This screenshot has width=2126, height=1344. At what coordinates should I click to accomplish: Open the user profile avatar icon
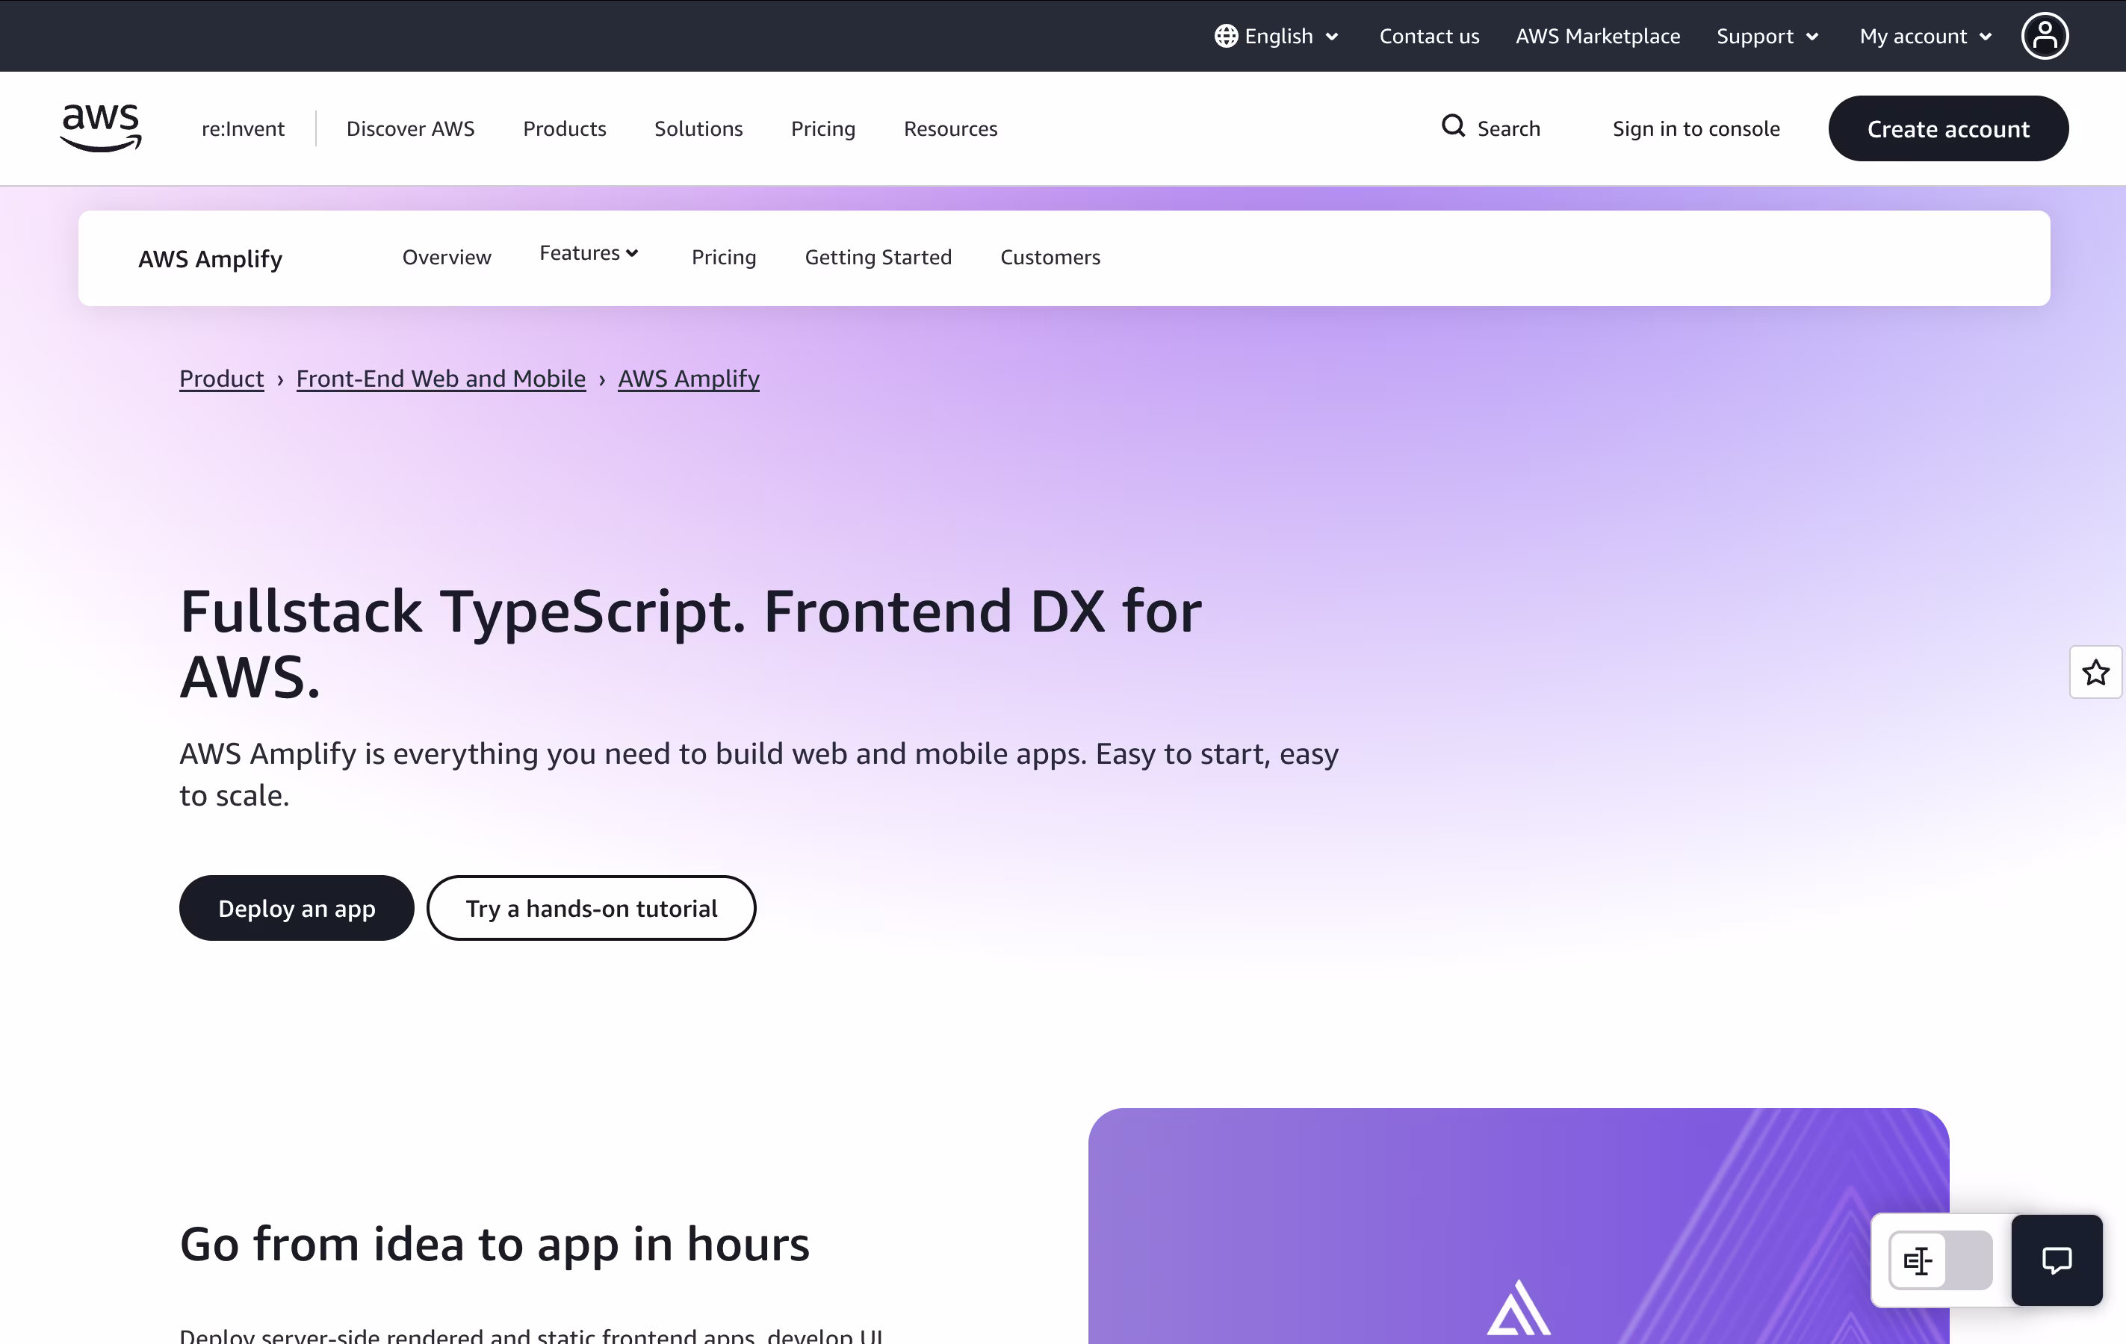click(2045, 36)
